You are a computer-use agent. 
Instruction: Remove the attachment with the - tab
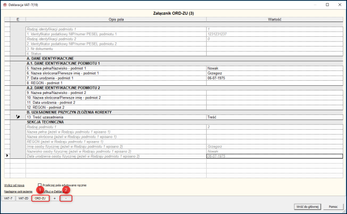coord(66,198)
